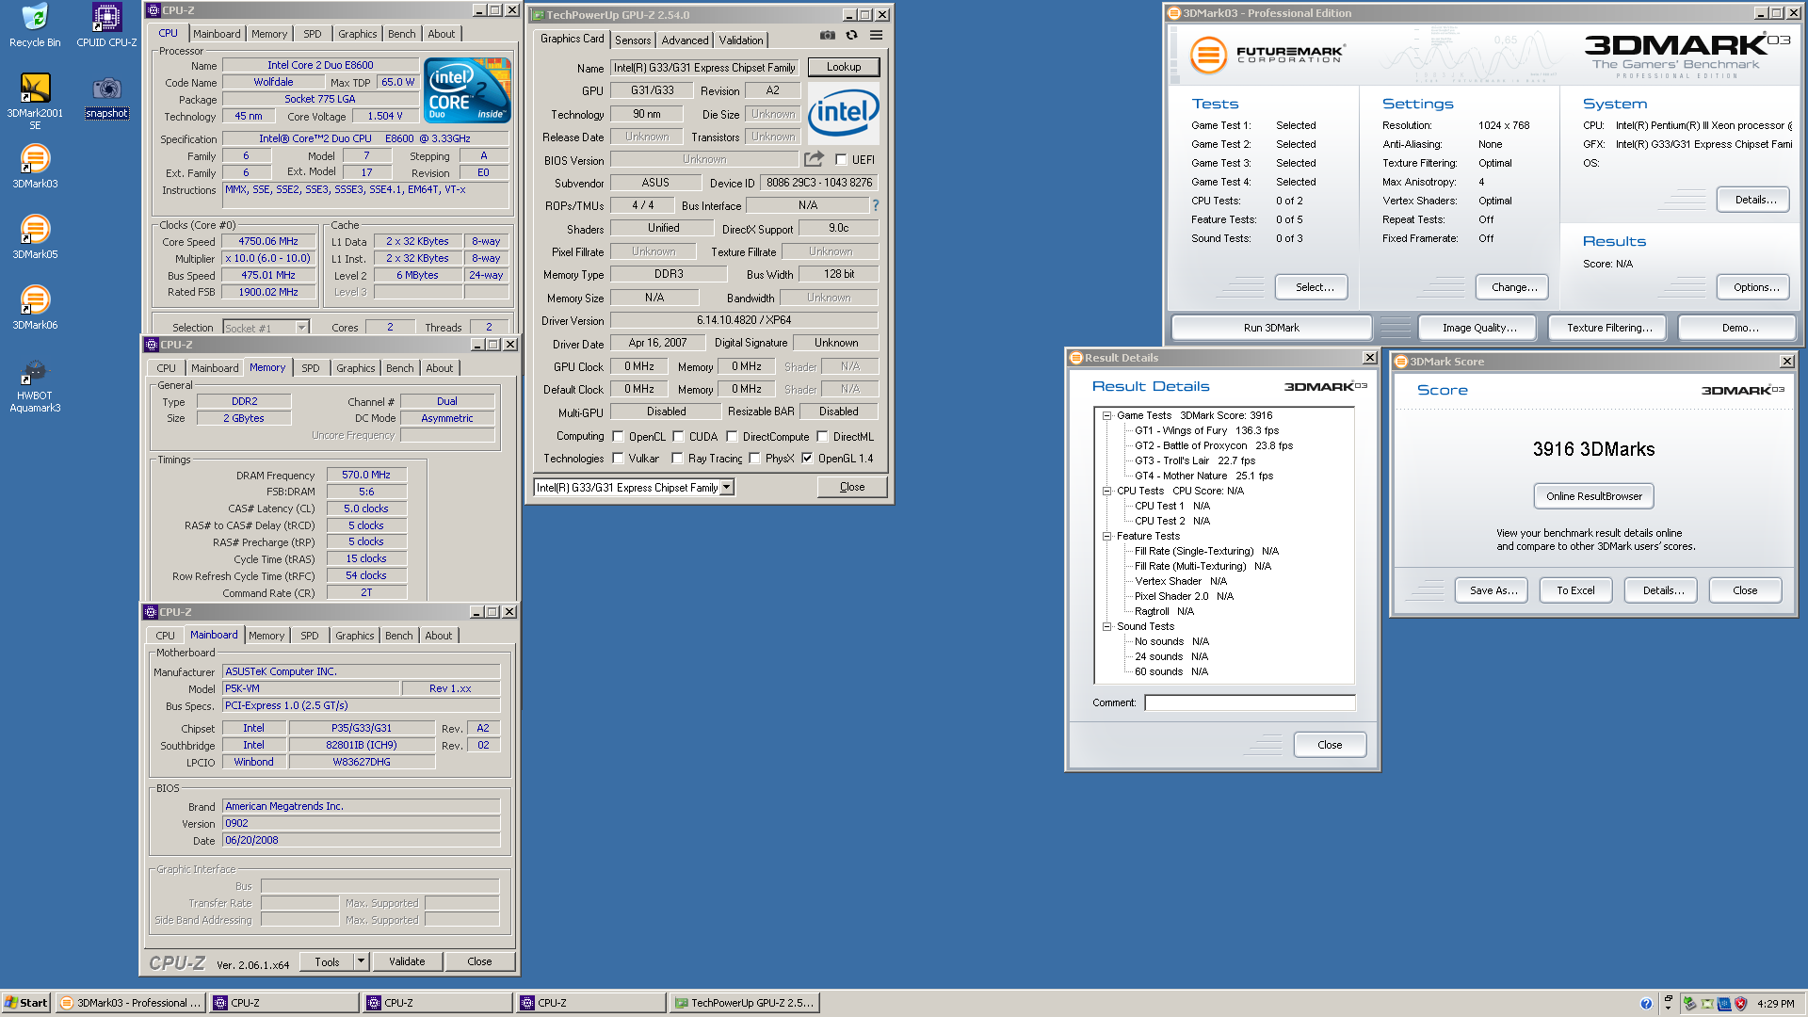Click Save As in 3DMark Score window
Viewport: 1808px width, 1017px height.
click(1493, 590)
